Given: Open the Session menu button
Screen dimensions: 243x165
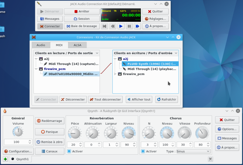Looking at the screenshot, I should coord(82,19).
